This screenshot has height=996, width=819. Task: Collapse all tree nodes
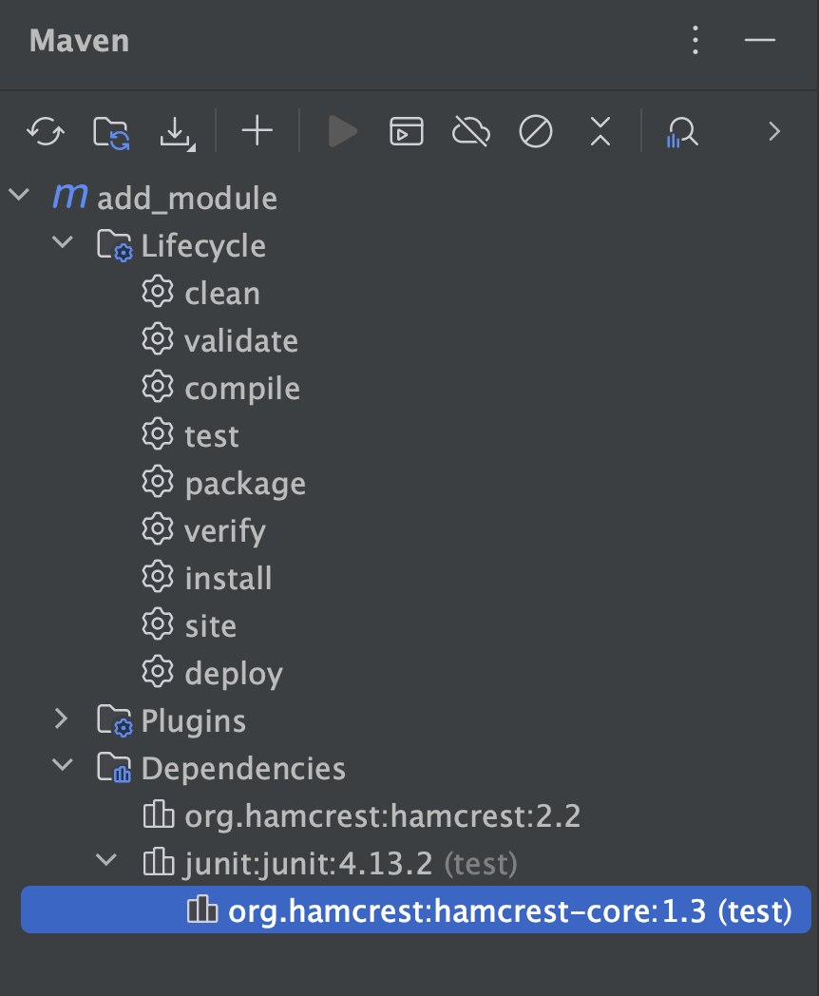coord(600,131)
